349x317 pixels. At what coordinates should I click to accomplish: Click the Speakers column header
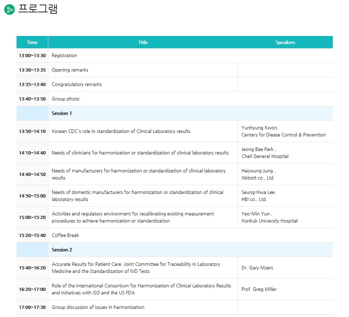(285, 42)
